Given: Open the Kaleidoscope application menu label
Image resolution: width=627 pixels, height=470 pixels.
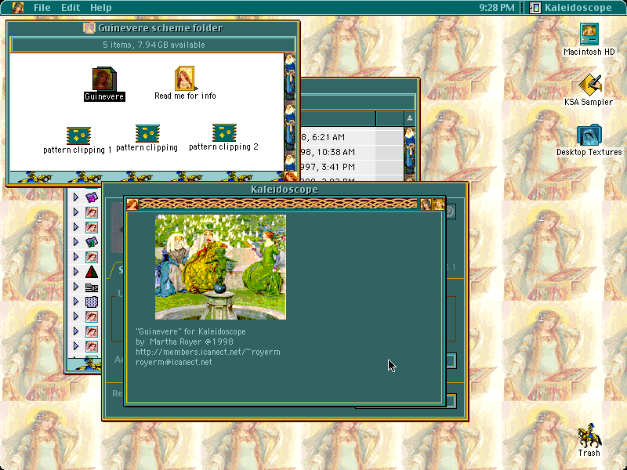Looking at the screenshot, I should coord(578,8).
